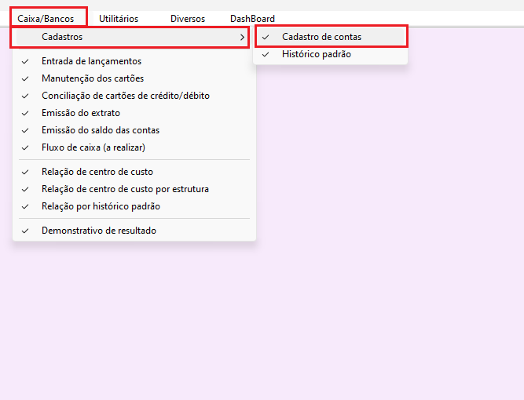Screen dimensions: 524x400
Task: Open Demonstrativo de resultado
Action: tap(98, 231)
